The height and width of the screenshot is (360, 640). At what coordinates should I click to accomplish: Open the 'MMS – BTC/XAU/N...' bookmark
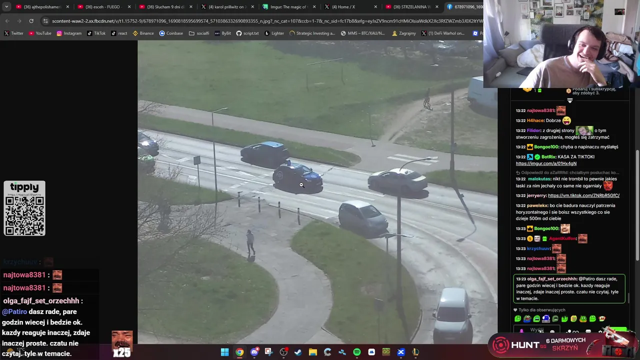[363, 33]
